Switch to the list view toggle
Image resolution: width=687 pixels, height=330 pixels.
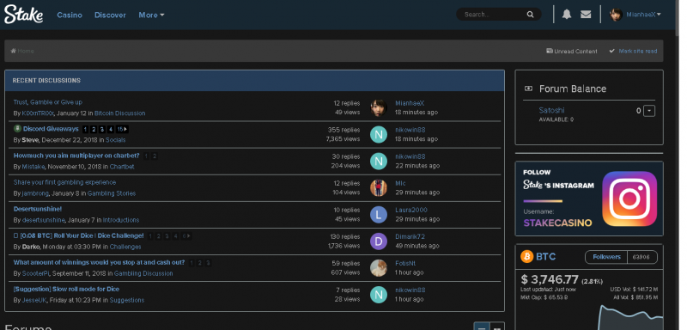coord(481,326)
